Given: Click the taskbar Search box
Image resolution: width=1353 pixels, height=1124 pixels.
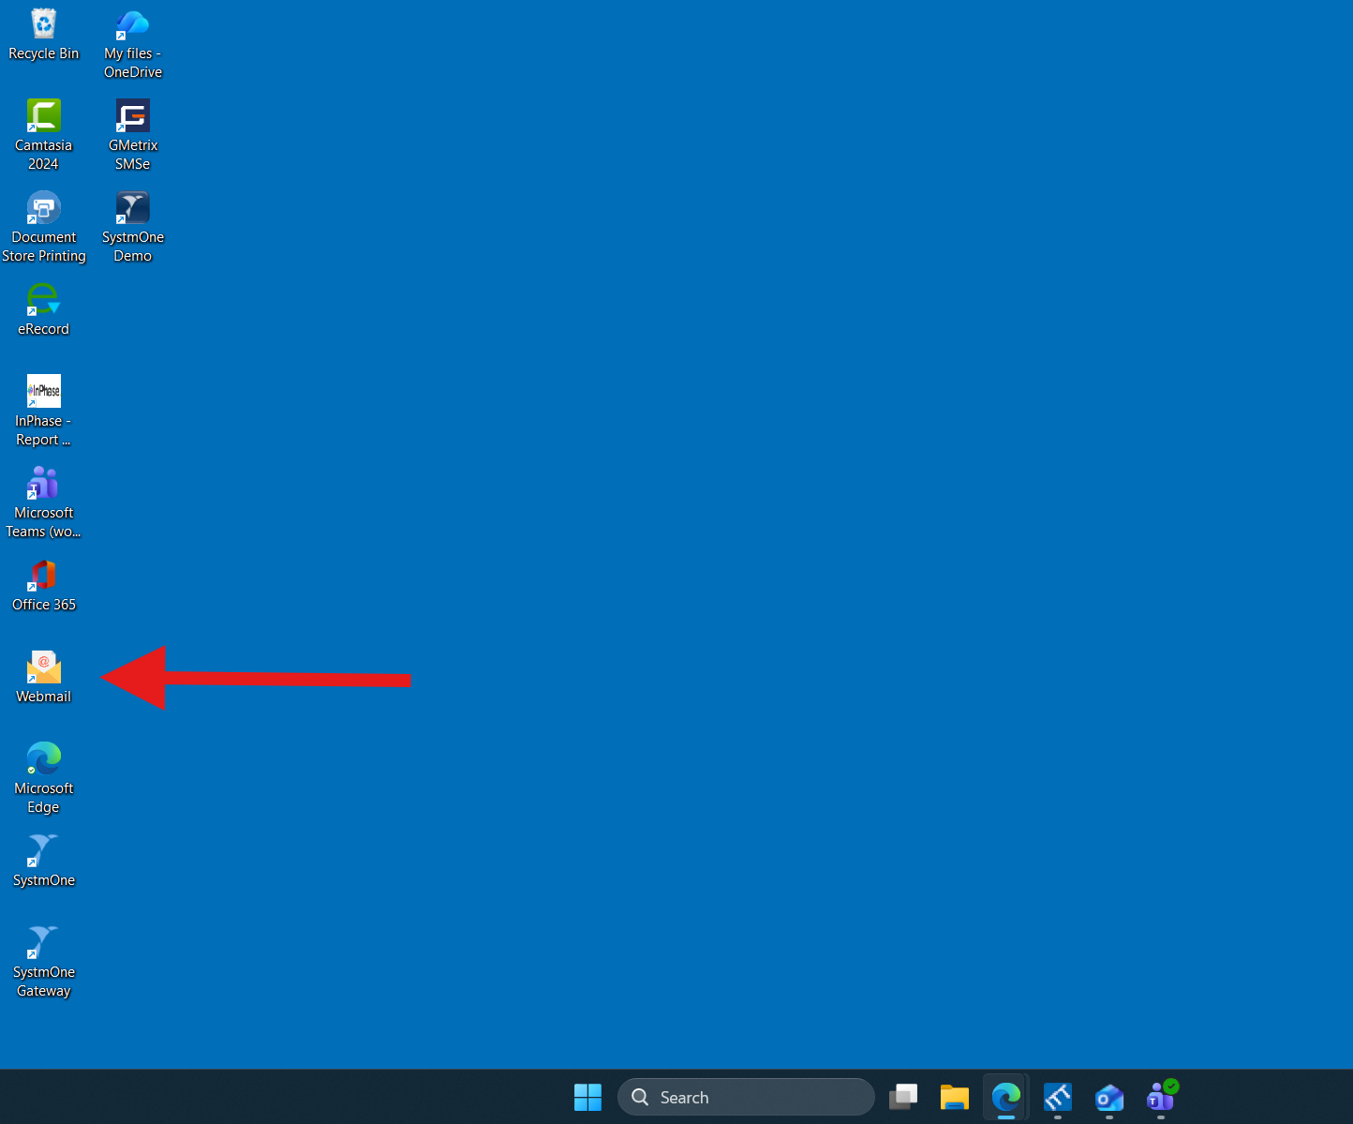Looking at the screenshot, I should (746, 1097).
